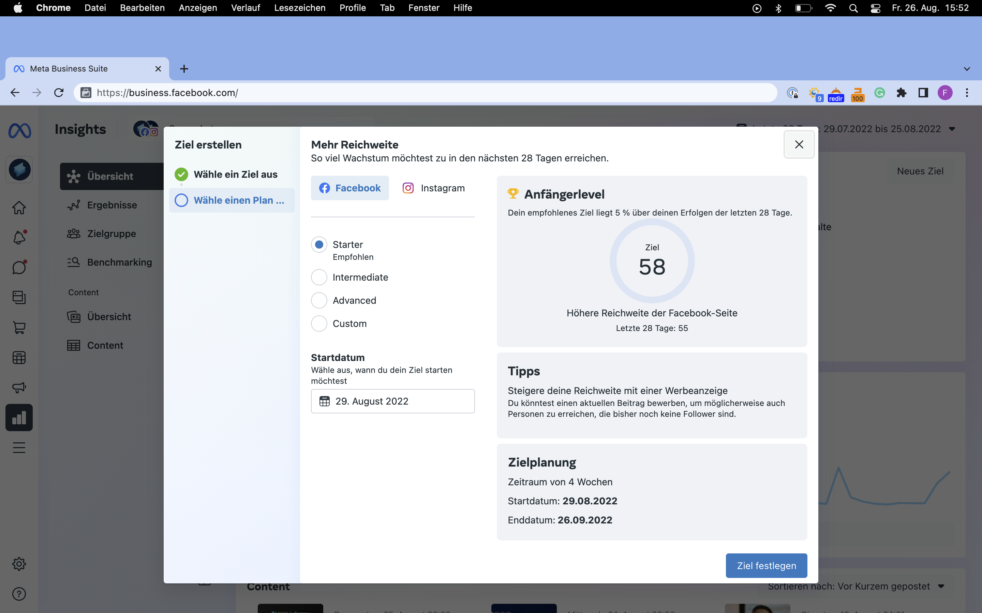Expand the Chrome tab search chevron
The width and height of the screenshot is (982, 613).
967,69
